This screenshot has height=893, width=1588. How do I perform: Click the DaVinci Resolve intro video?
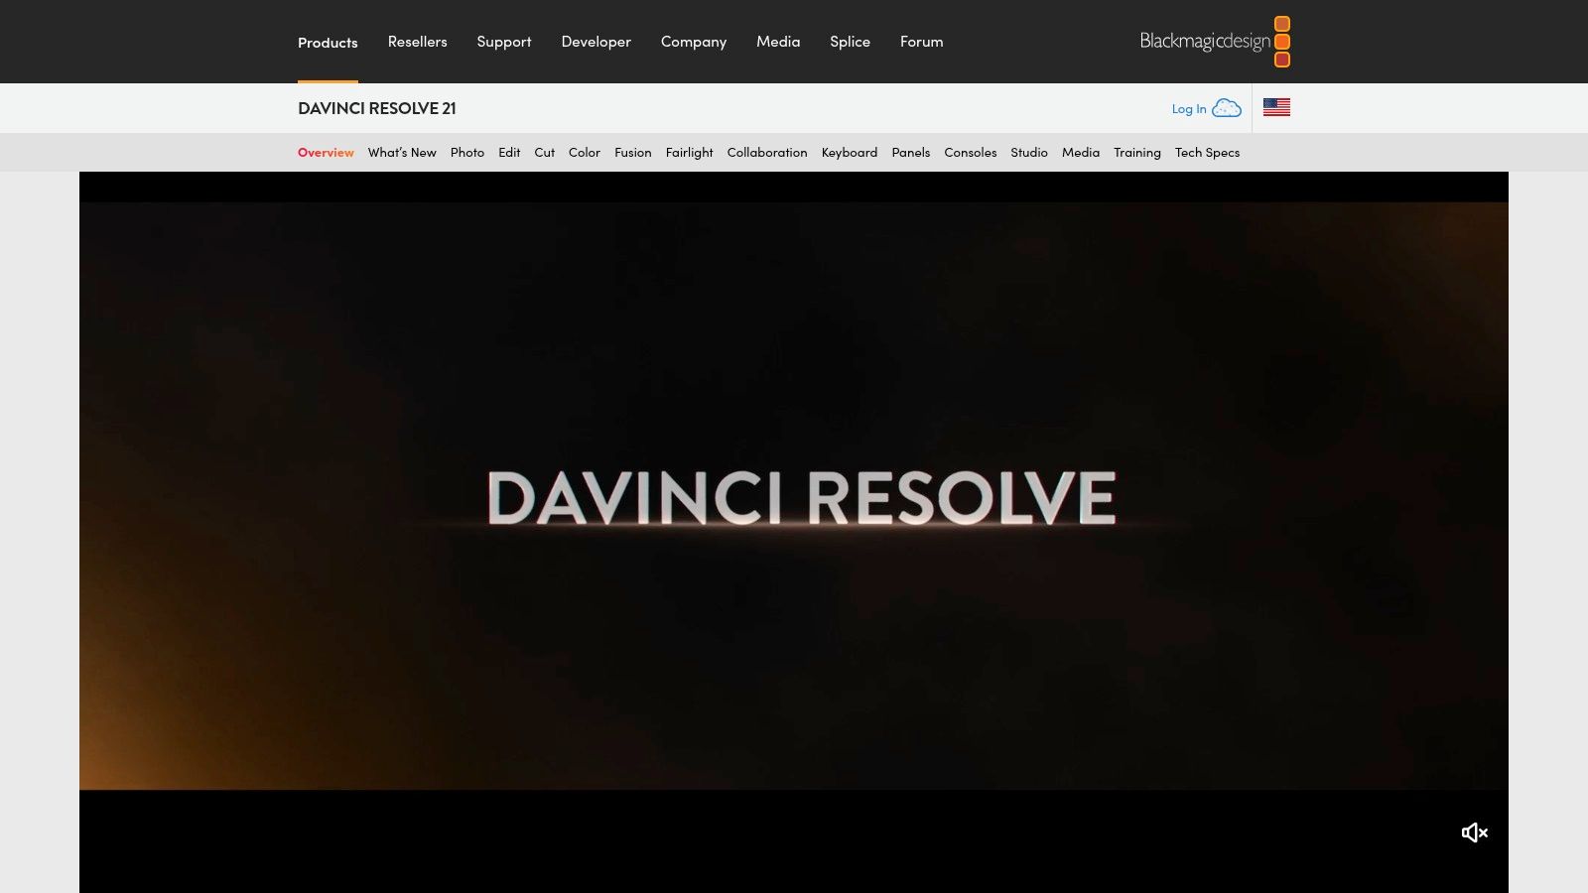pyautogui.click(x=794, y=532)
